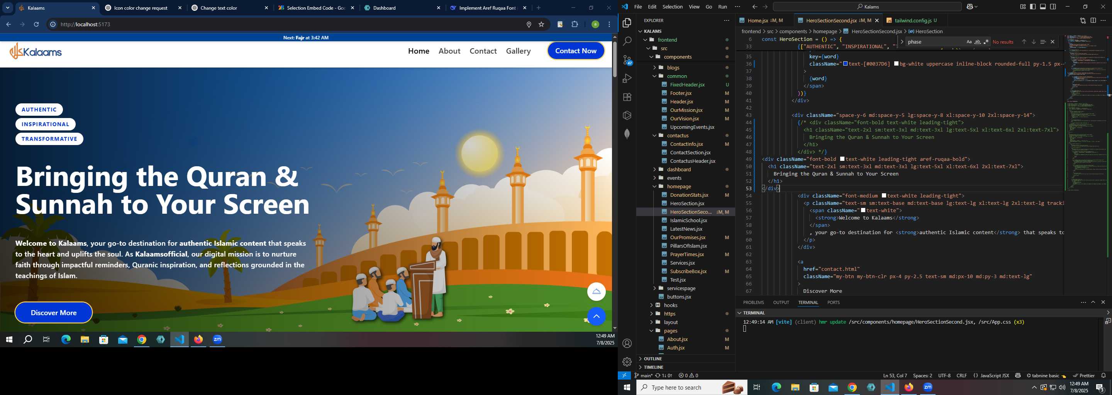
Task: Click the Copilot icon in title bar
Action: [x=970, y=7]
